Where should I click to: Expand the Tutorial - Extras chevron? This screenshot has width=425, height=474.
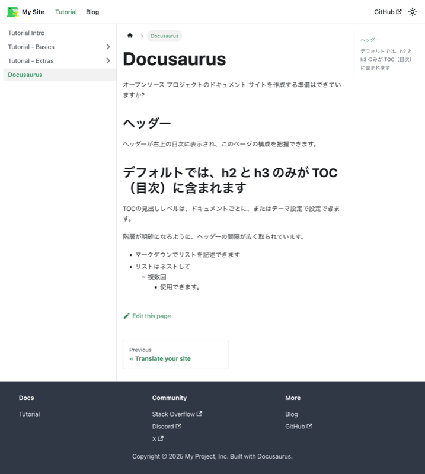(108, 61)
